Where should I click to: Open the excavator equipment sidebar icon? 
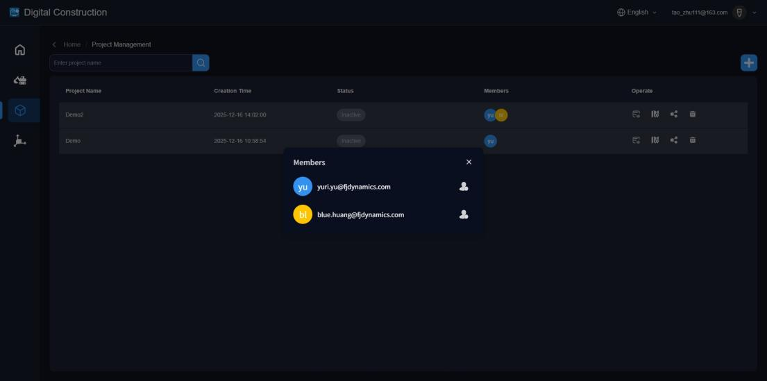coord(20,81)
